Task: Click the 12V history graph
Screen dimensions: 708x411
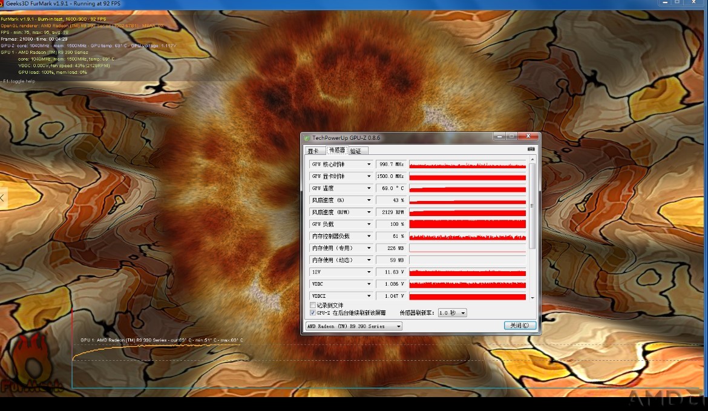Action: (x=467, y=272)
